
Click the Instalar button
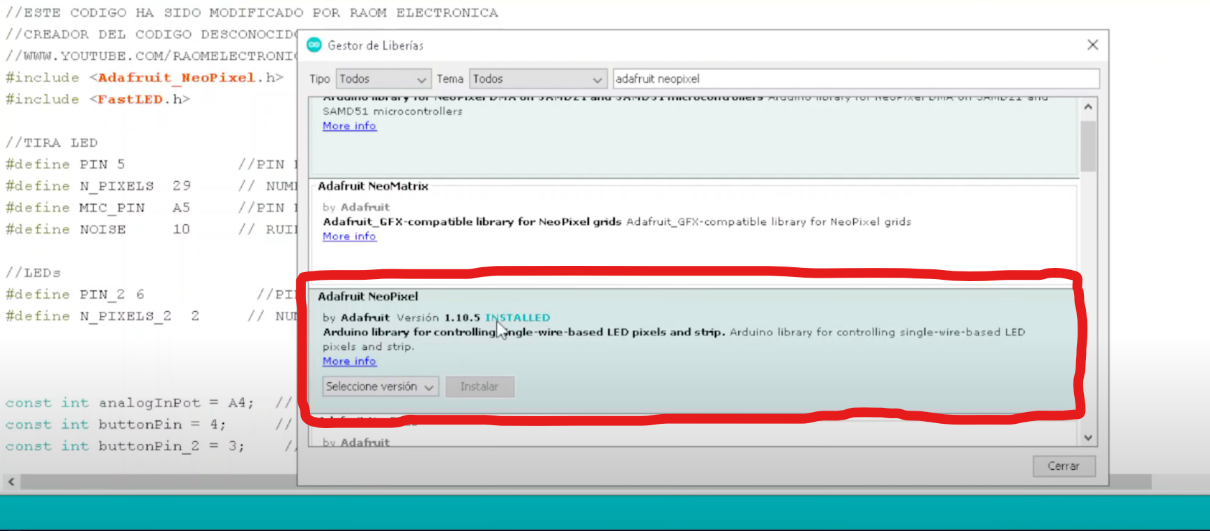480,386
